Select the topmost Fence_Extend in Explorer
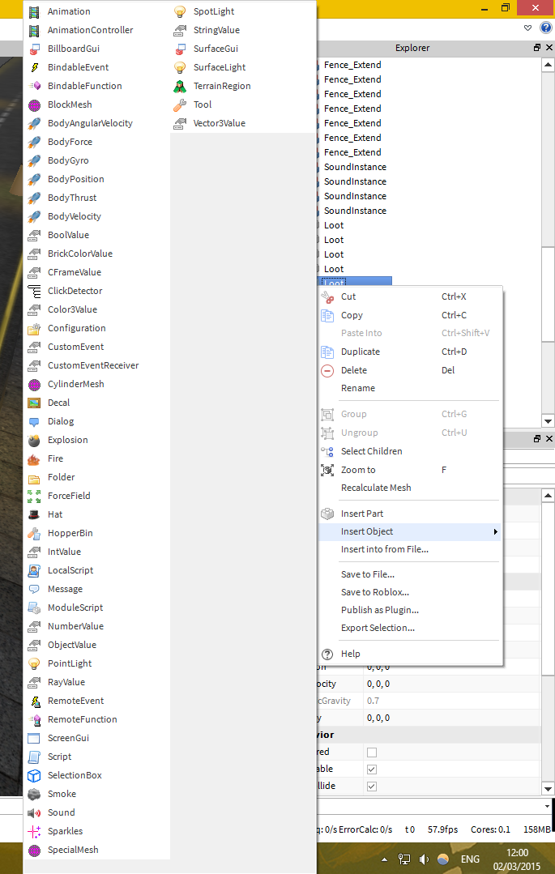555x874 pixels. click(x=352, y=66)
